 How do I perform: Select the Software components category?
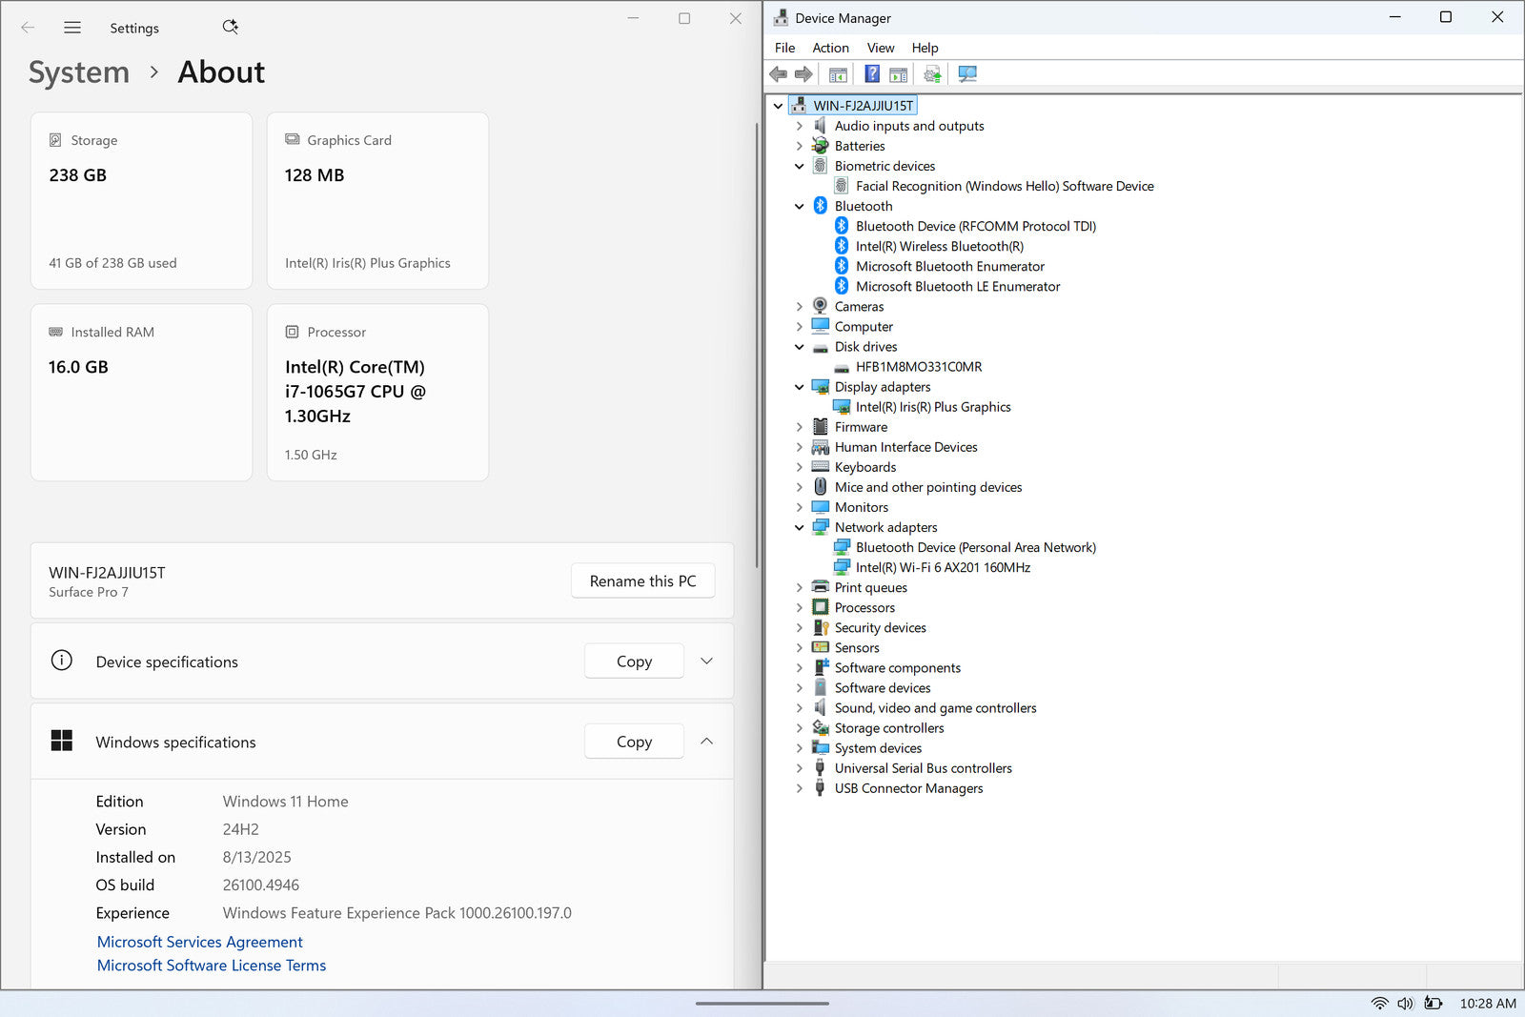click(898, 668)
